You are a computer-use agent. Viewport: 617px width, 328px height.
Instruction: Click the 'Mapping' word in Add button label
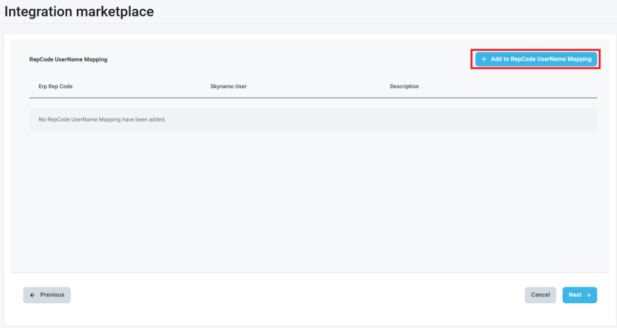pos(579,59)
